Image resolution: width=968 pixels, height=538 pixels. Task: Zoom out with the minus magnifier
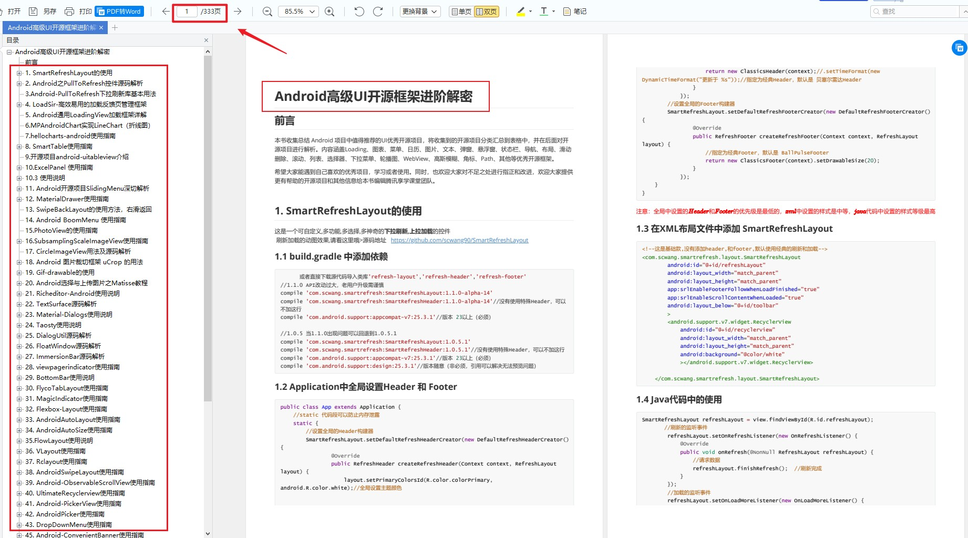pos(267,12)
